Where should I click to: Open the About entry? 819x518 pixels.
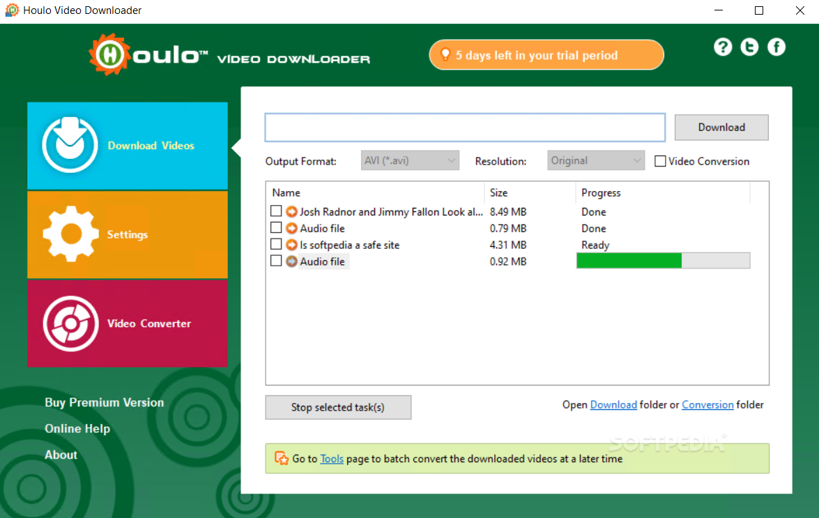(61, 455)
